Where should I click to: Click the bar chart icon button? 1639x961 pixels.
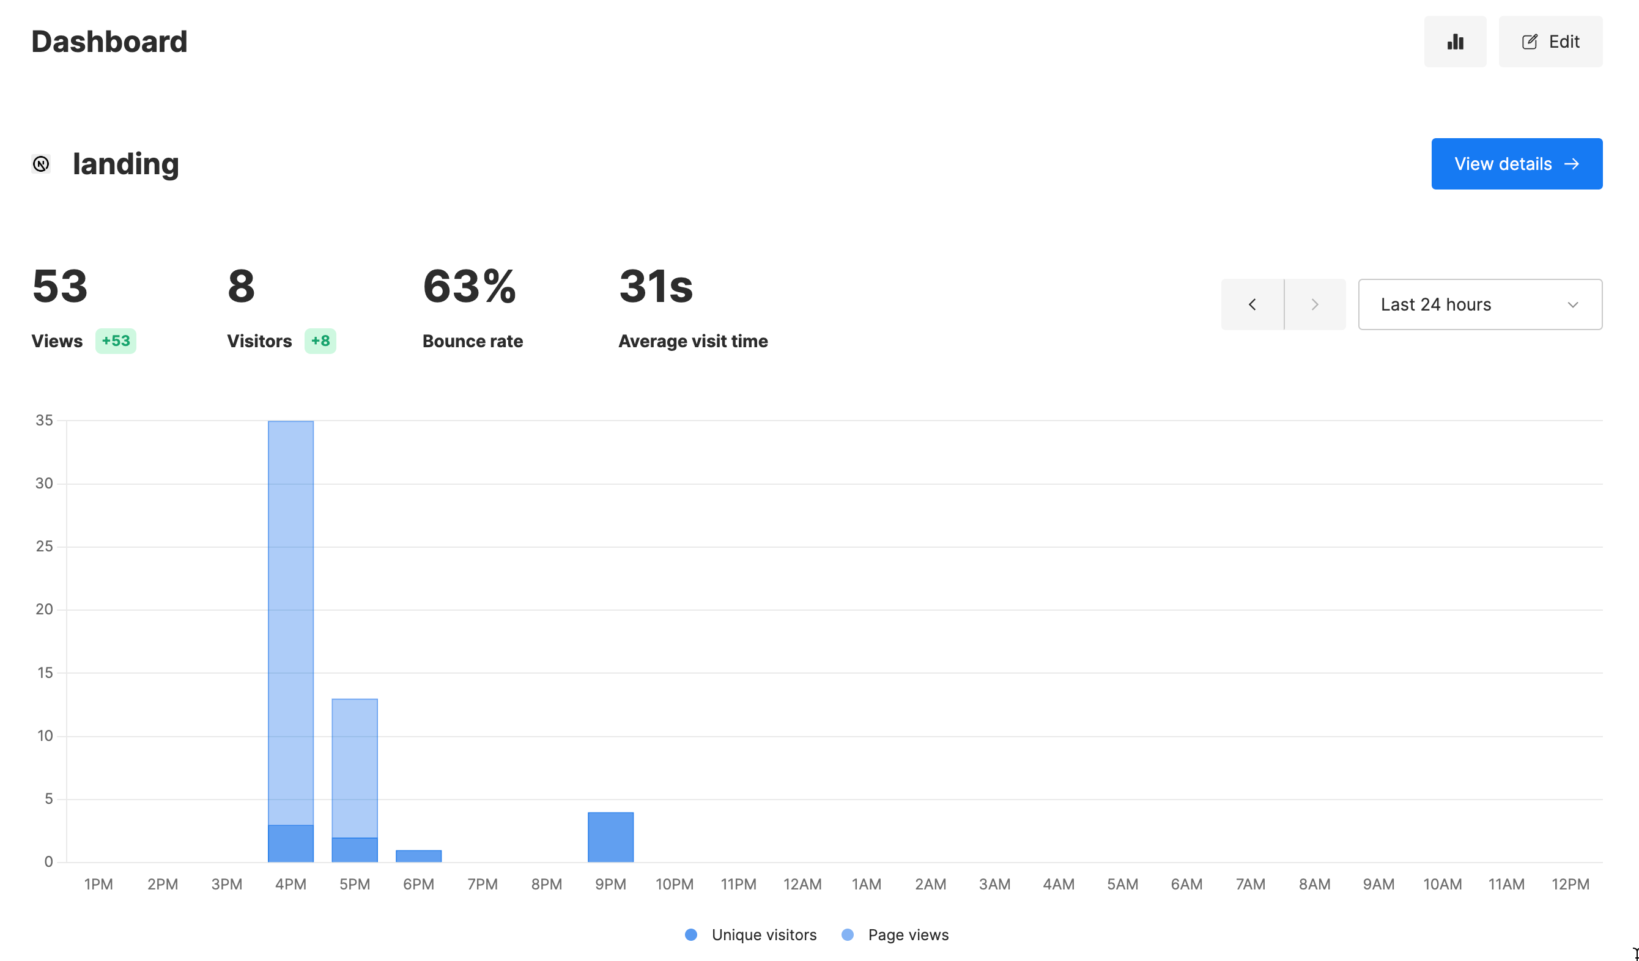click(x=1455, y=42)
